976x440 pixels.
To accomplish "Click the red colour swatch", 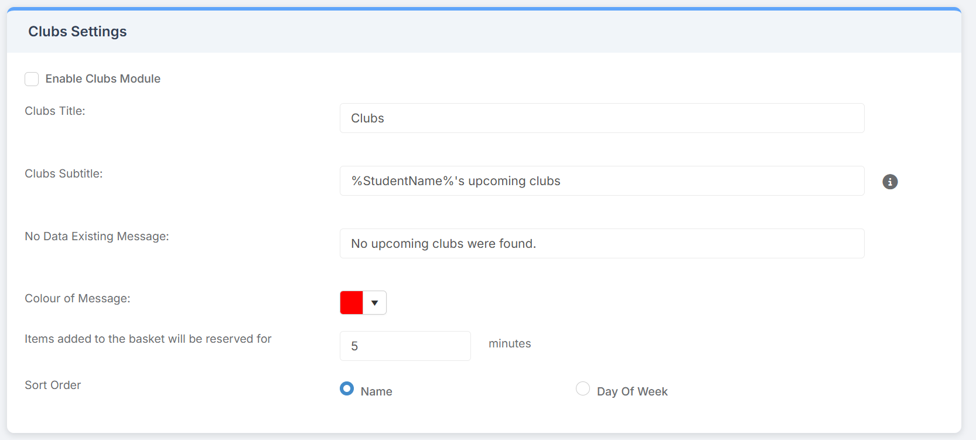I will click(352, 303).
